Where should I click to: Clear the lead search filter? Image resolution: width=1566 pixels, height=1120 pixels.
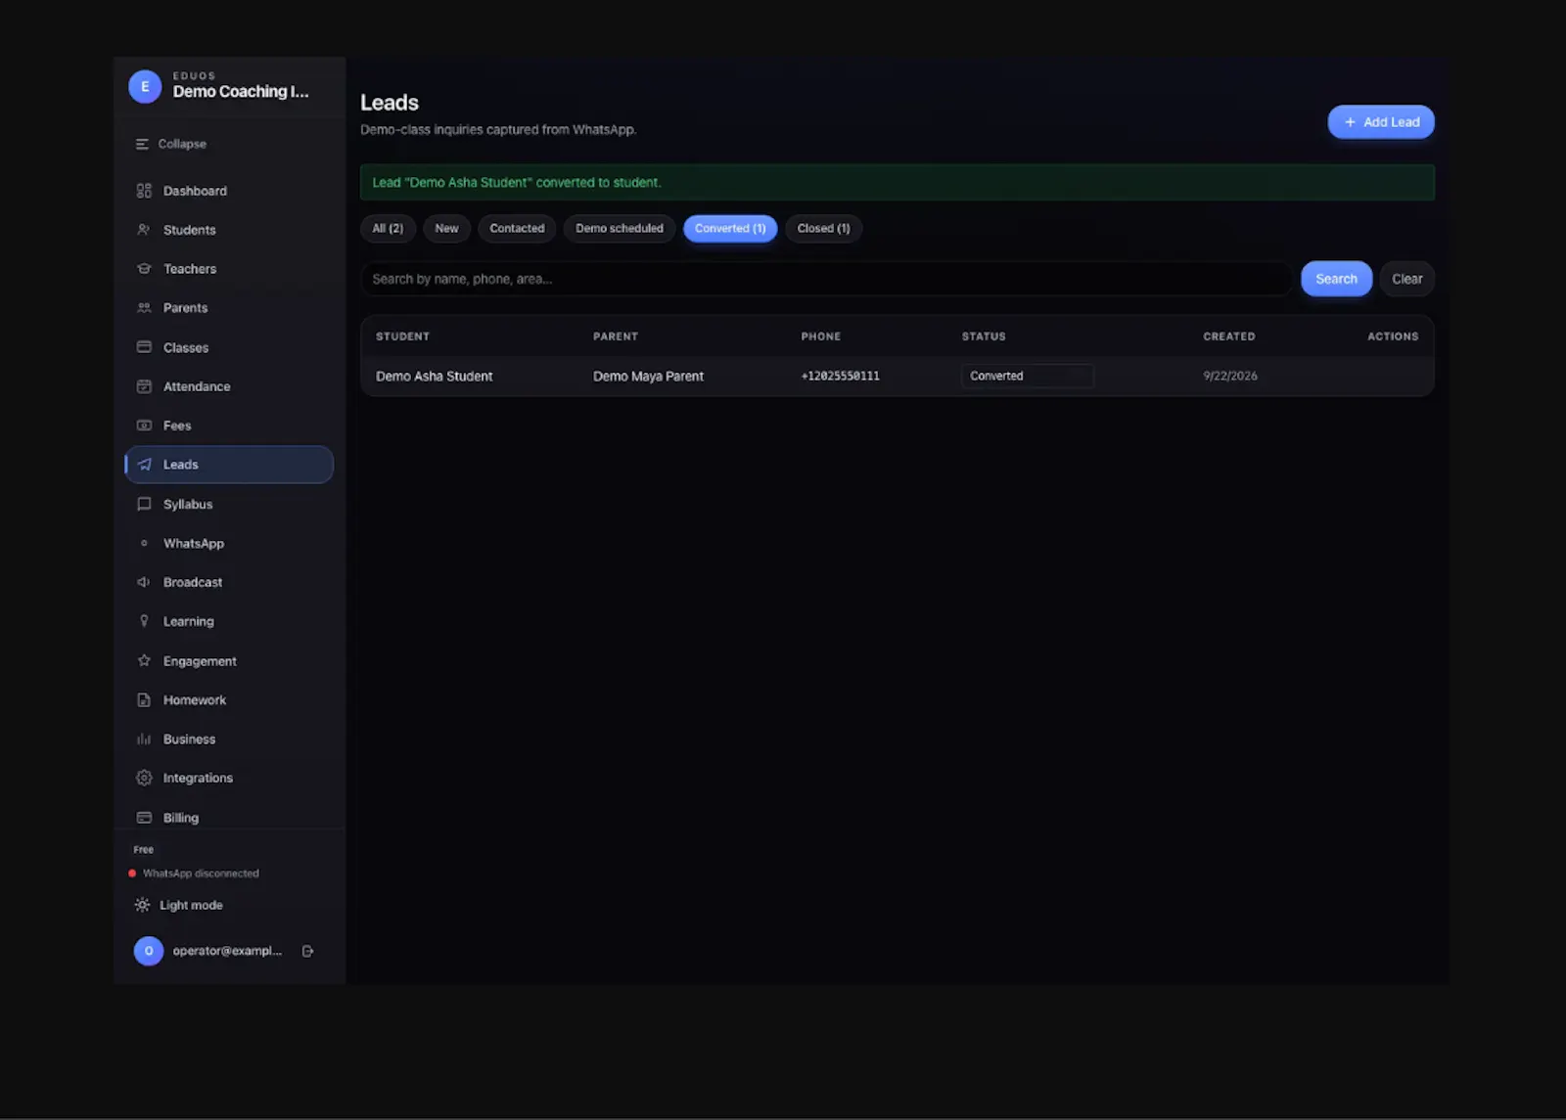click(1406, 279)
